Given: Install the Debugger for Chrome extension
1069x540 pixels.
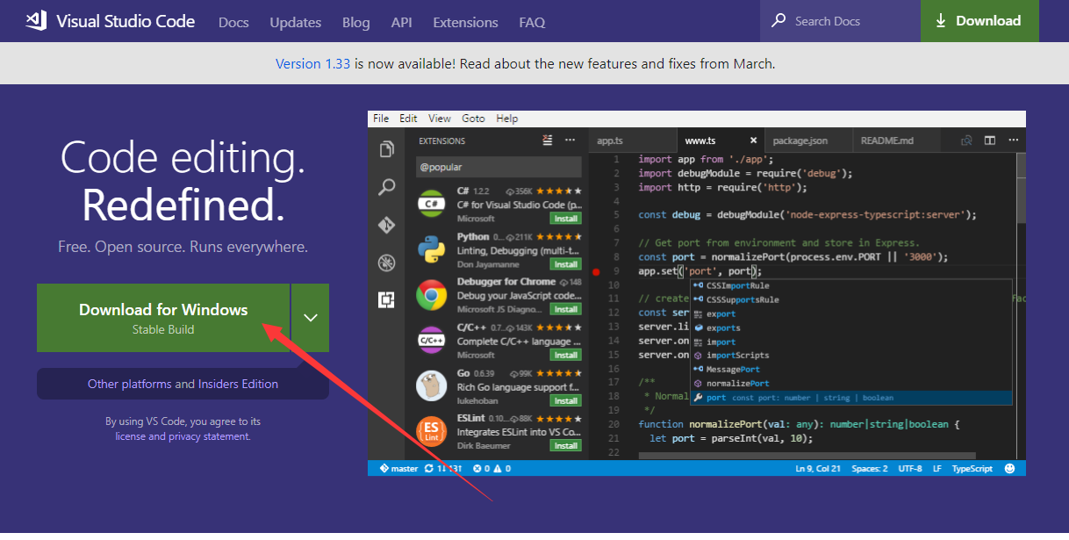Looking at the screenshot, I should point(564,309).
